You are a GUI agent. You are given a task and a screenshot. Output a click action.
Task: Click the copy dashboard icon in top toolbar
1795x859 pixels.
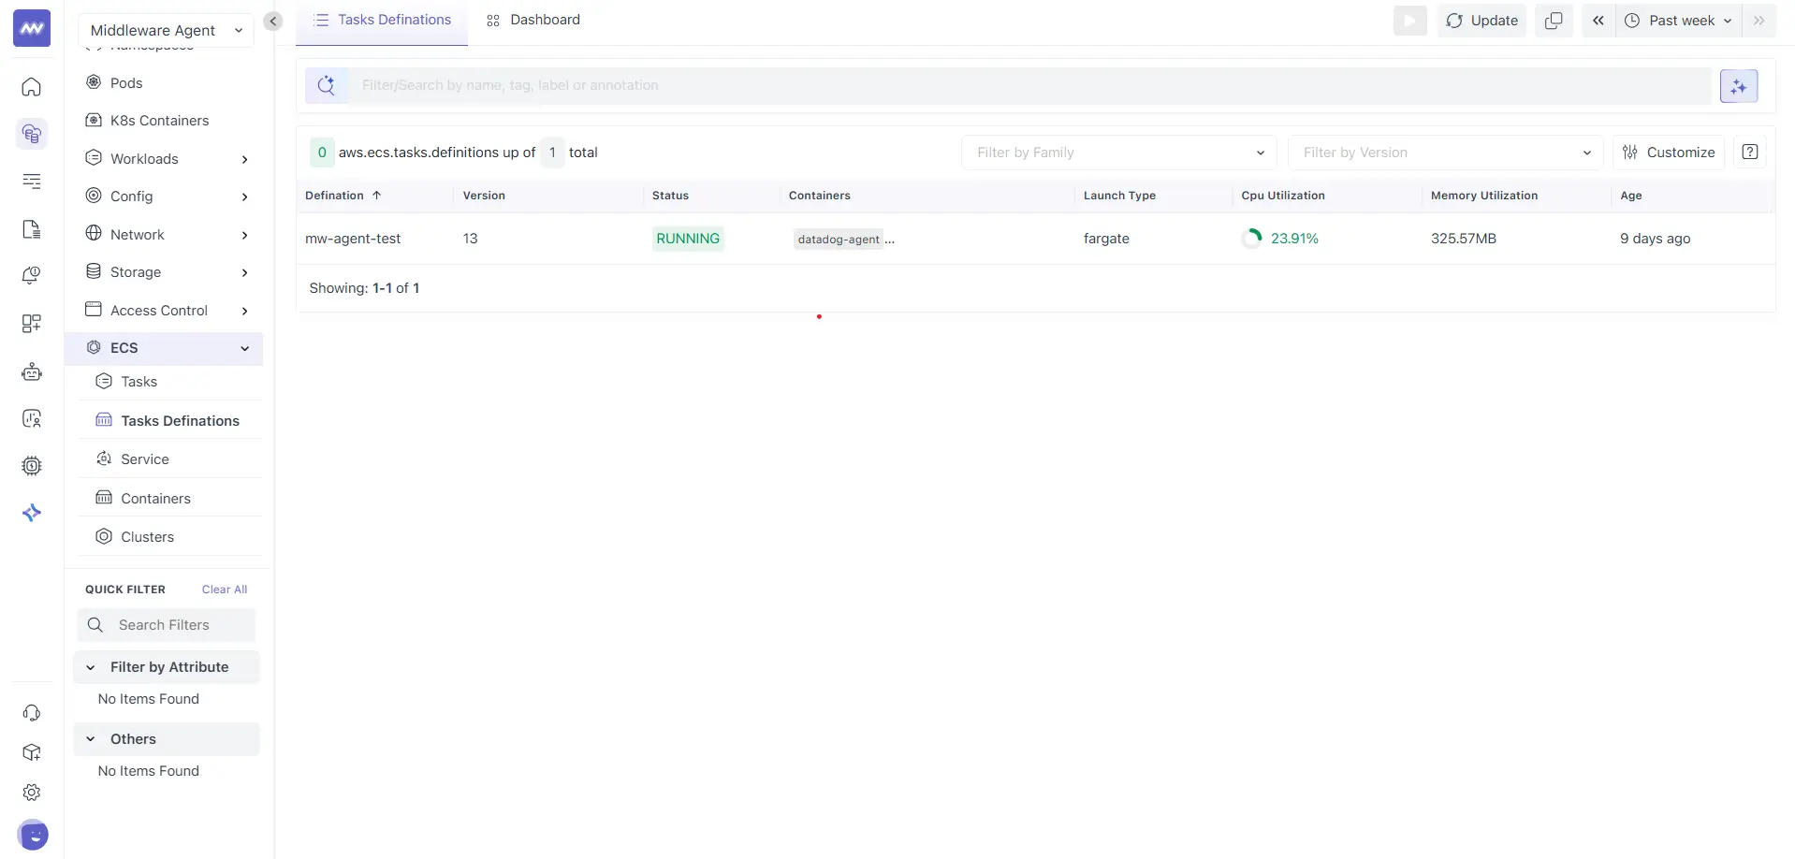(x=1554, y=20)
